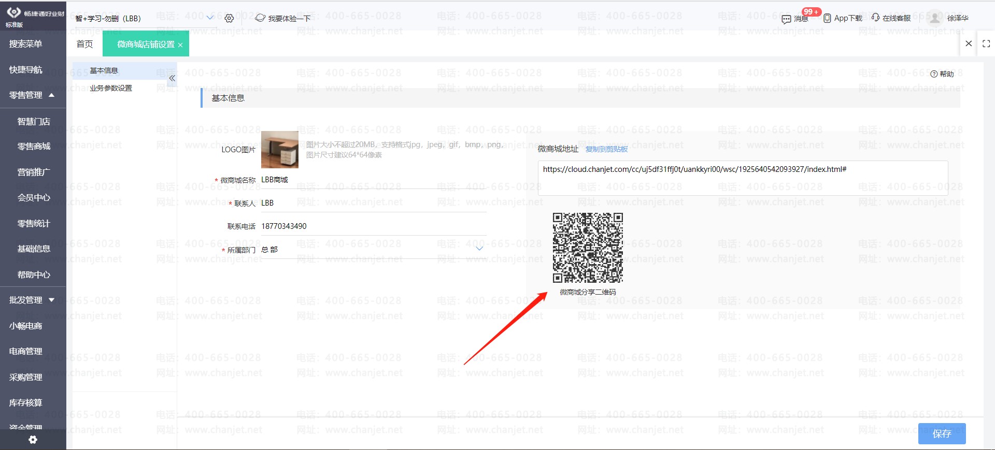Viewport: 995px width, 450px height.
Task: Open online customer service headset icon
Action: [x=875, y=18]
